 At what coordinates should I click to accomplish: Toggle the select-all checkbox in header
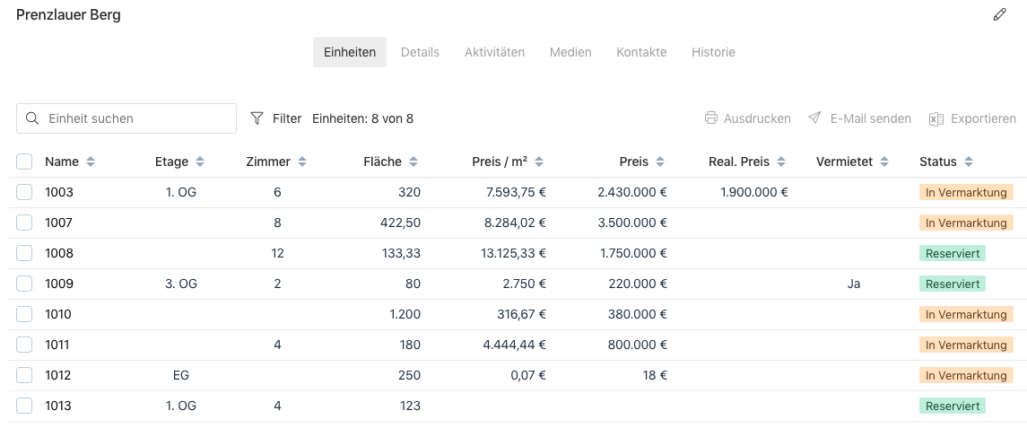point(24,162)
